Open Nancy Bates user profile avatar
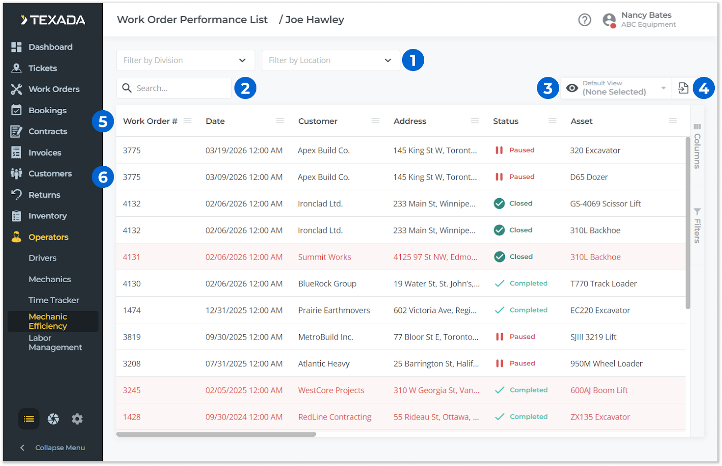Viewport: 722px width, 466px height. tap(609, 20)
